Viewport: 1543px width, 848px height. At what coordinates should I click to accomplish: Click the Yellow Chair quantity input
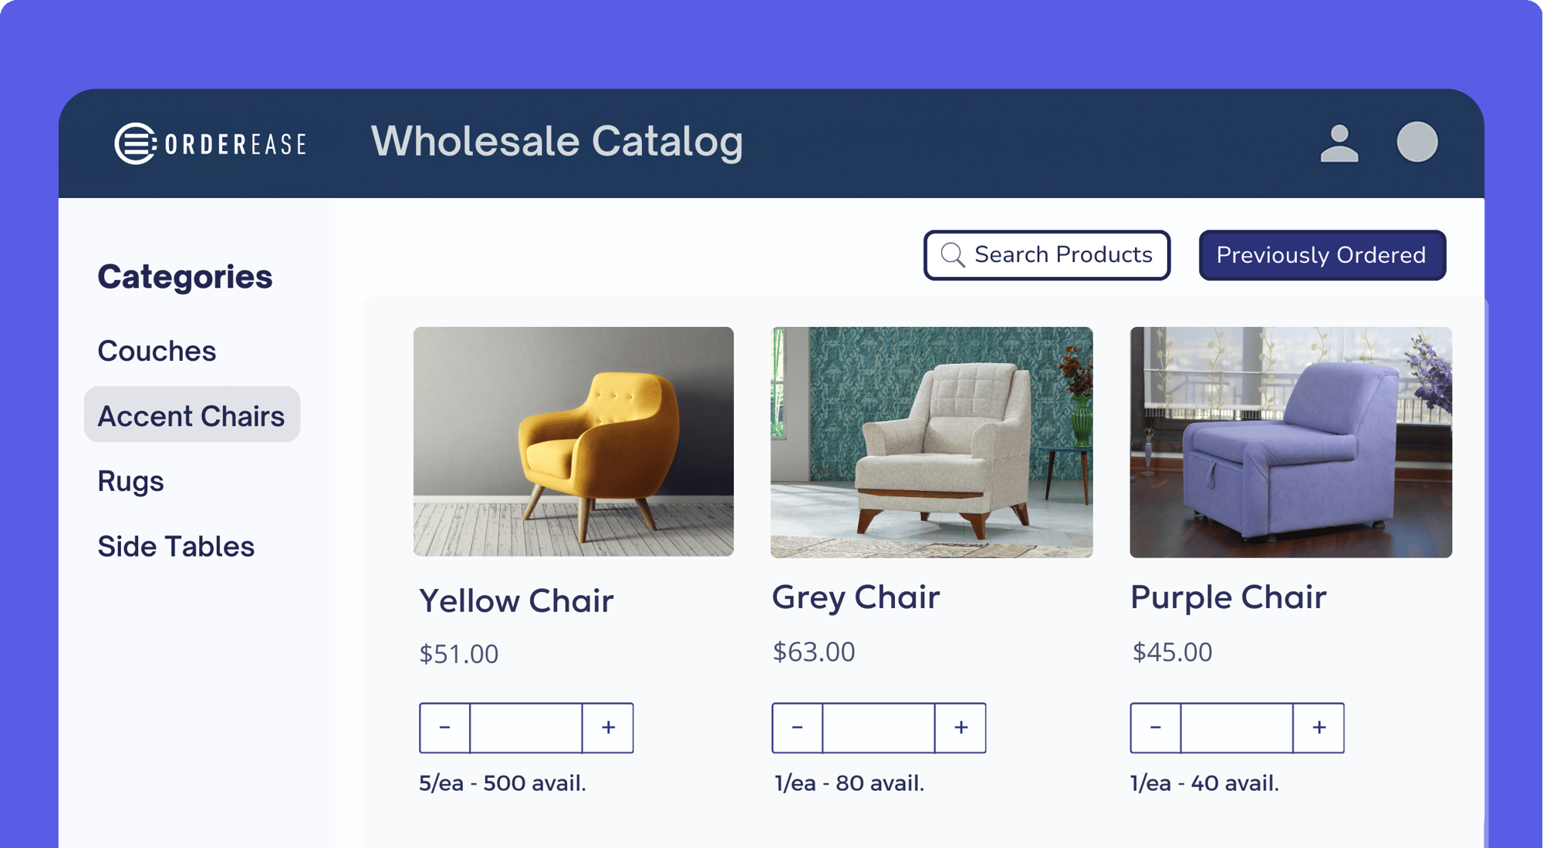[526, 728]
